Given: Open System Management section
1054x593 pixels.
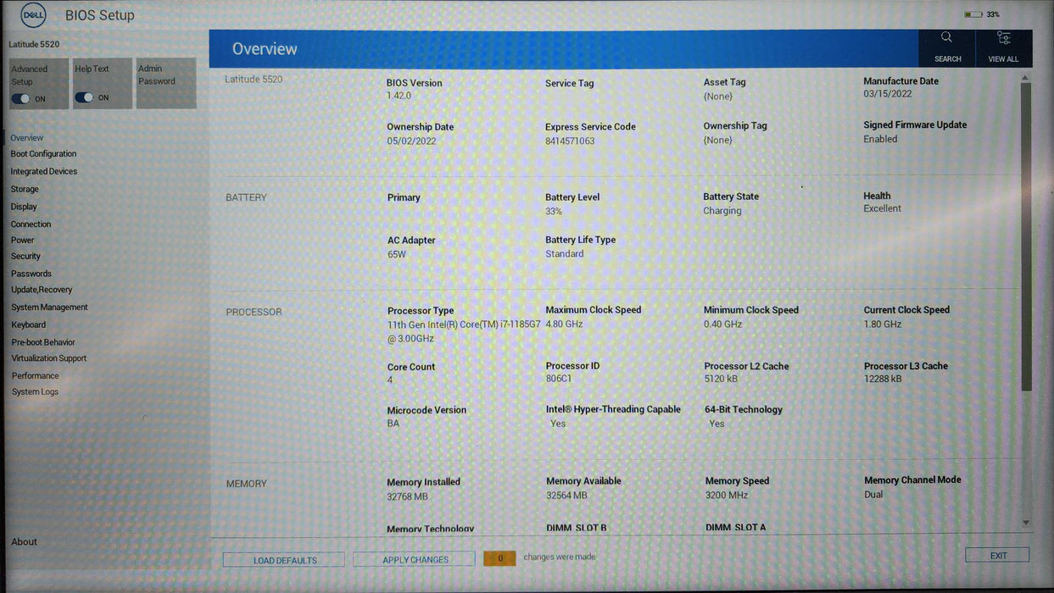Looking at the screenshot, I should click(x=50, y=308).
